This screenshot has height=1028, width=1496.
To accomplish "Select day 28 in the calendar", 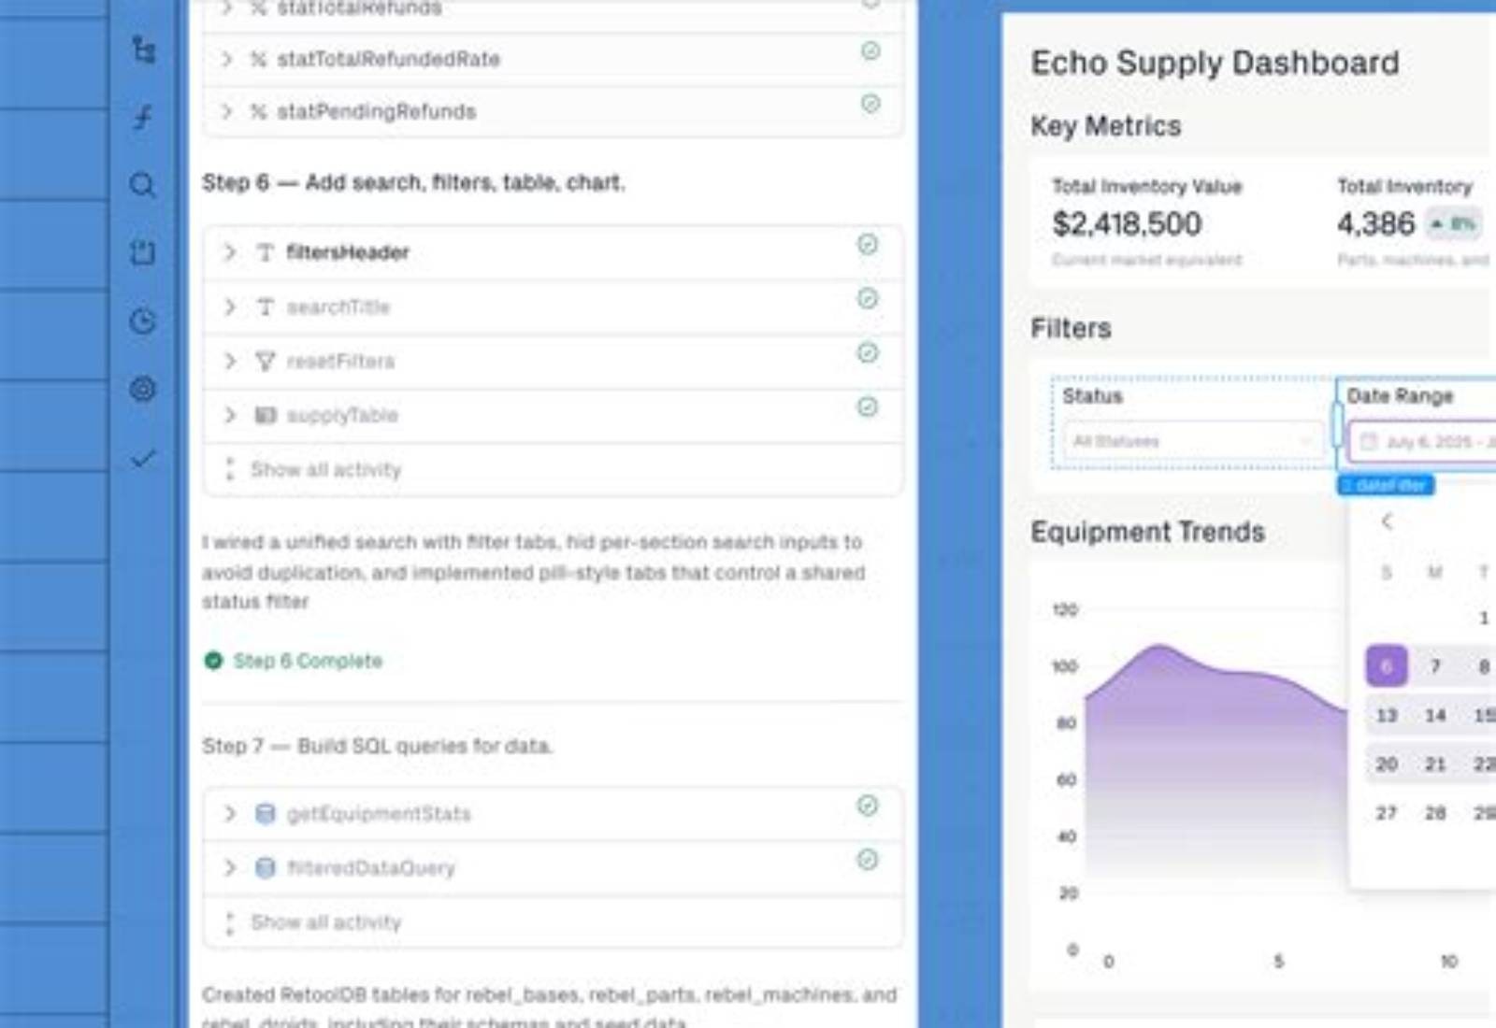I will (x=1435, y=813).
